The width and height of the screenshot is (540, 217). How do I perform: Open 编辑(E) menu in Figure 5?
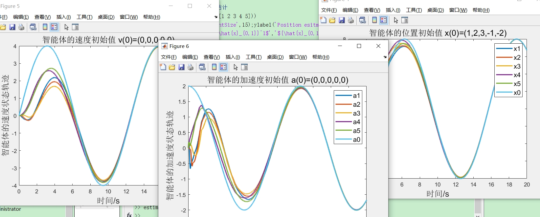tap(21, 17)
